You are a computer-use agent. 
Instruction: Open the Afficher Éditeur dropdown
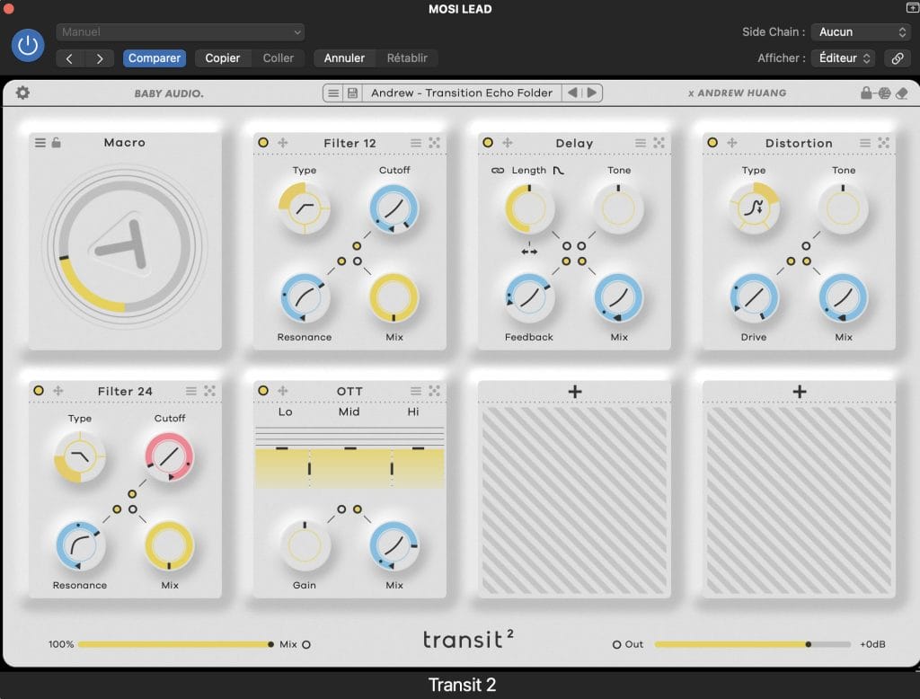point(842,58)
